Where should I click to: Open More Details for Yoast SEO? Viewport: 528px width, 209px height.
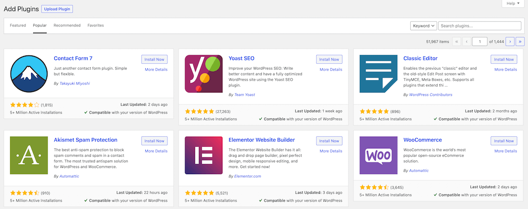pos(331,70)
